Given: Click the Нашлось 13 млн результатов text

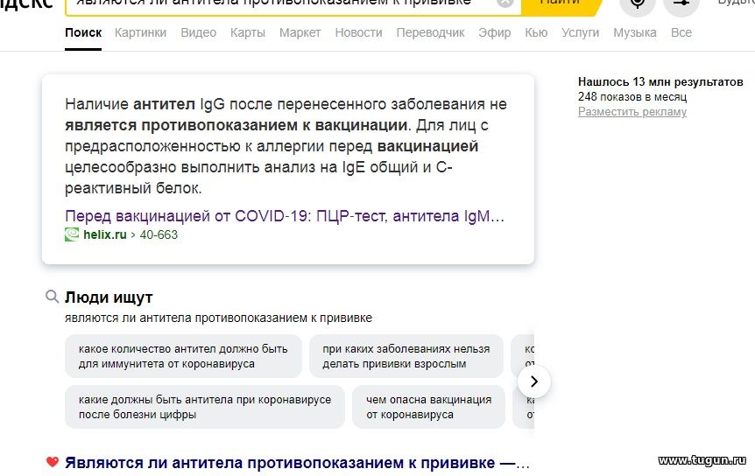Looking at the screenshot, I should click(660, 81).
